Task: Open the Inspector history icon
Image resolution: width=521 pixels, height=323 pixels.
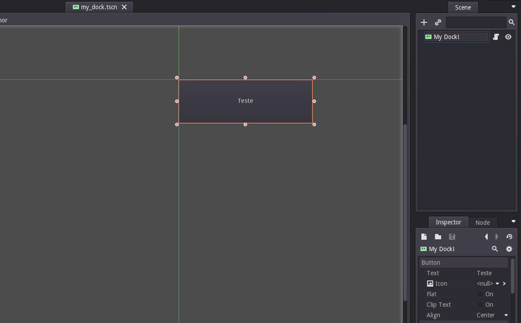Action: 510,237
